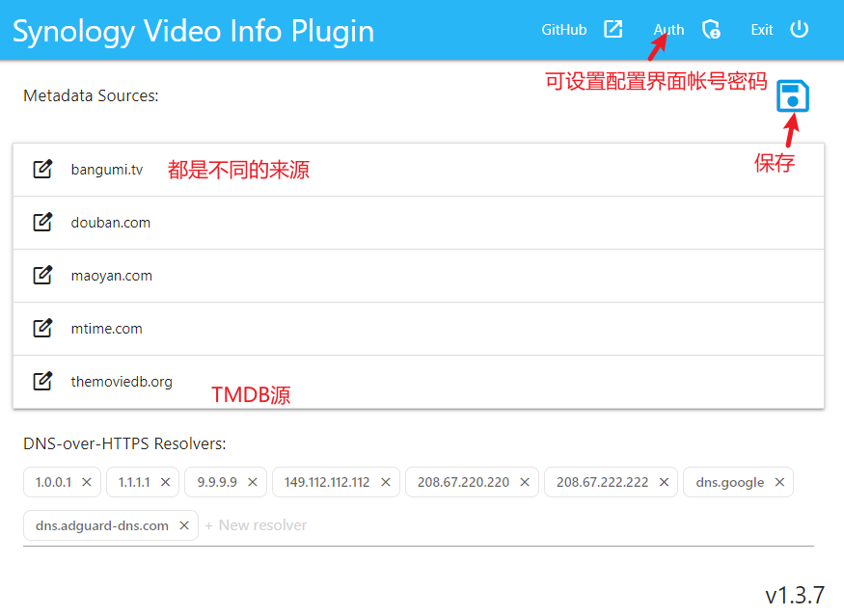The image size is (844, 616).
Task: Remove the 149.112.112.112 resolver chip
Action: 386,482
